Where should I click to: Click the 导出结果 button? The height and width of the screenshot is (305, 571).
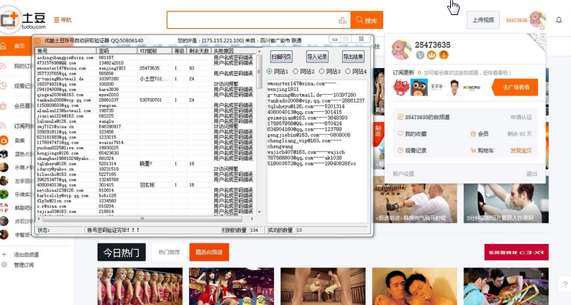[353, 57]
